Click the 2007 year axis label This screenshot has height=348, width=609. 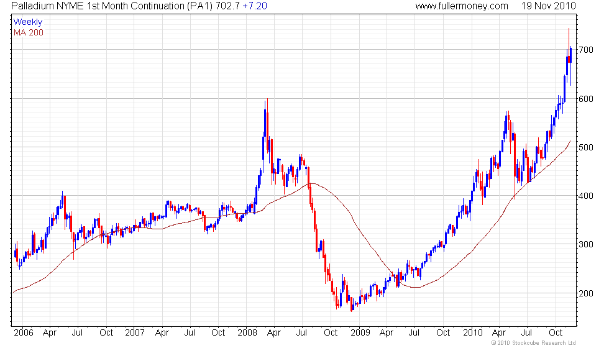(135, 333)
